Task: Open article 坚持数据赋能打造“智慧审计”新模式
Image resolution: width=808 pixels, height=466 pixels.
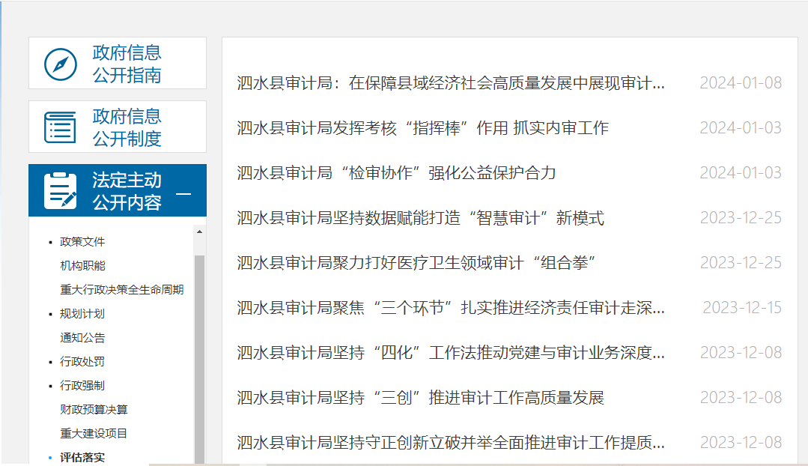Action: 421,217
